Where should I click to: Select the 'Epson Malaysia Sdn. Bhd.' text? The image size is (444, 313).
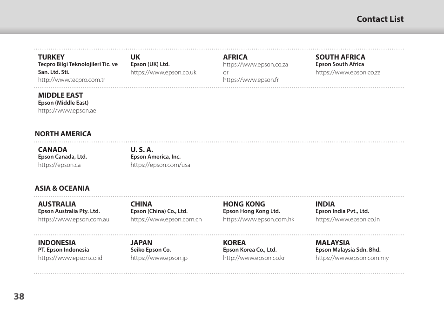tap(348, 250)
